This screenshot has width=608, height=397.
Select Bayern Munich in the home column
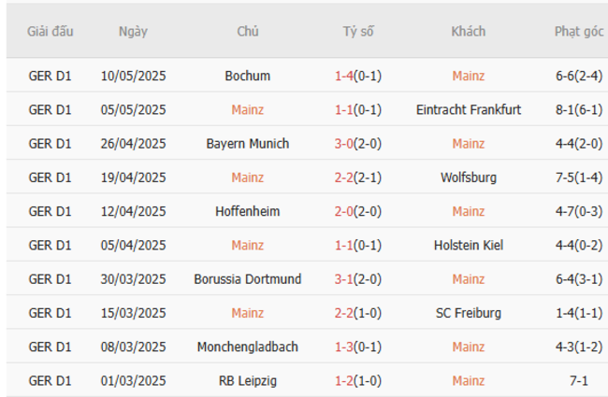pyautogui.click(x=248, y=144)
